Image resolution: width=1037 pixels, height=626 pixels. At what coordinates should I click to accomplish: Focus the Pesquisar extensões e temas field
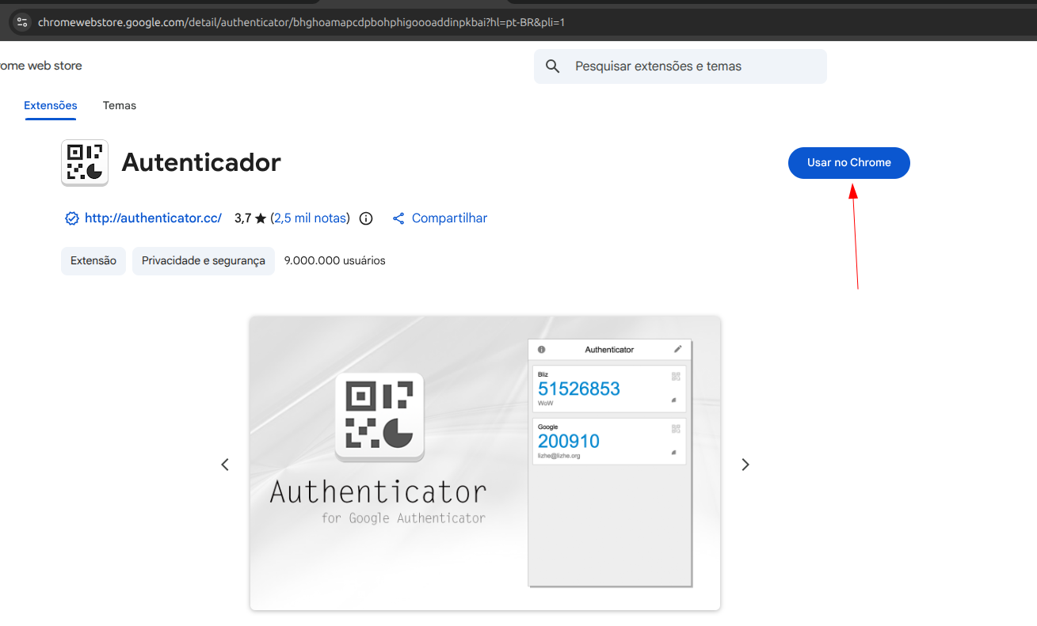[681, 66]
